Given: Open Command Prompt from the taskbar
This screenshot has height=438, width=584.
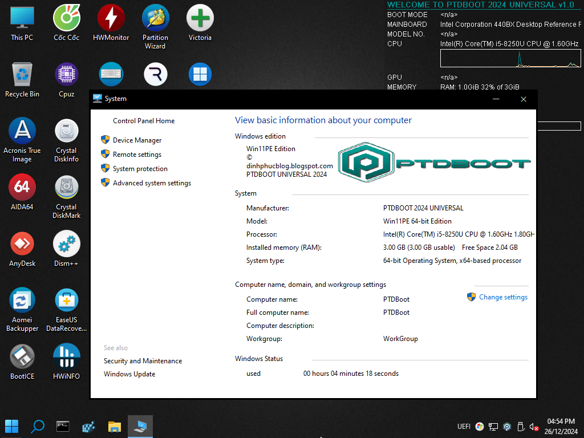Looking at the screenshot, I should [x=63, y=427].
